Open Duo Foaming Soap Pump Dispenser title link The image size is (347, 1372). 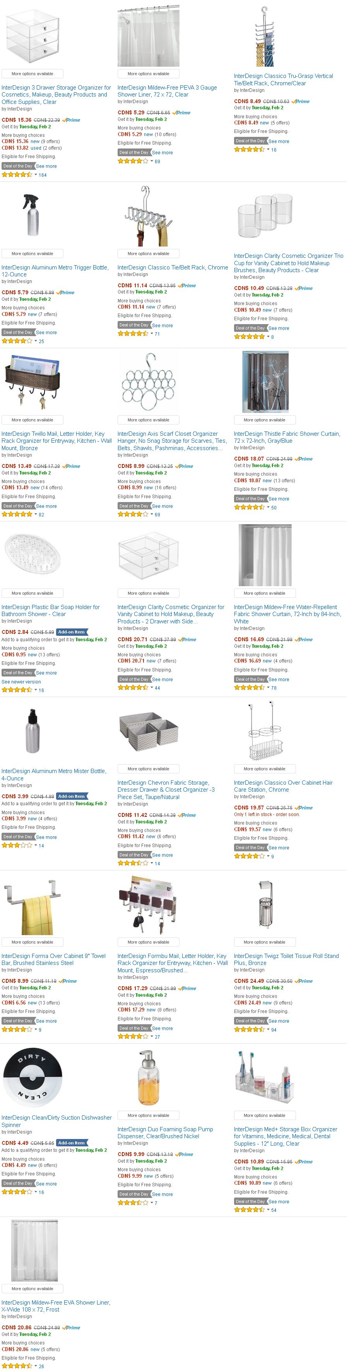tap(165, 1132)
